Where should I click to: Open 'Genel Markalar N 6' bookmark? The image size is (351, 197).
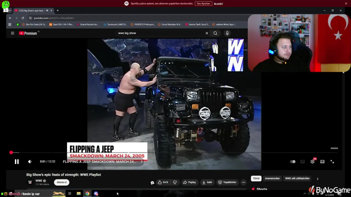(169, 24)
